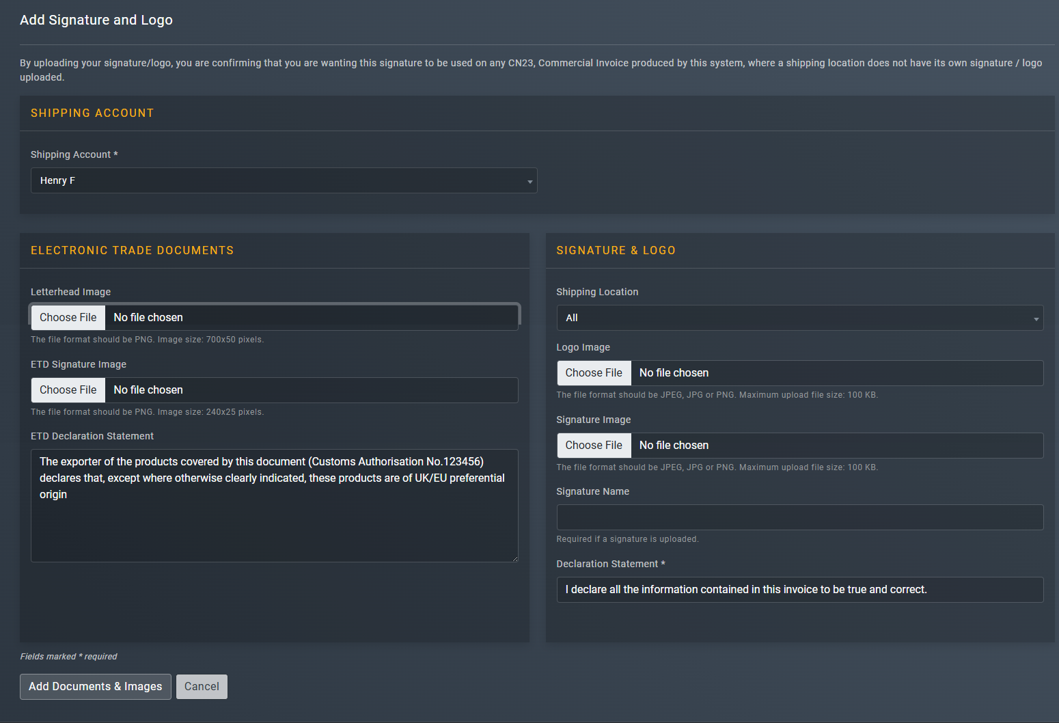Click the 'Shipping Location' label

[x=598, y=292]
